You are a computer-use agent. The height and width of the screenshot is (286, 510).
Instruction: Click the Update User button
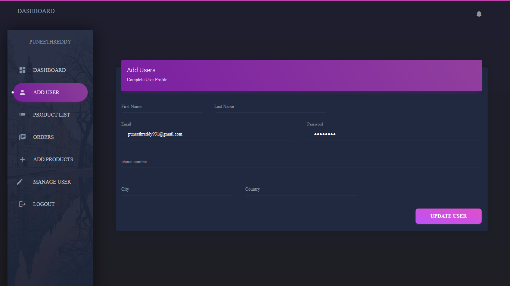pos(448,216)
